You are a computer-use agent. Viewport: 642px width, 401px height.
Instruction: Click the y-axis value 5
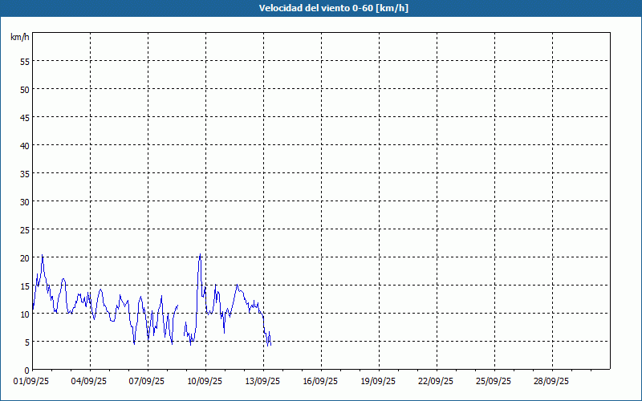(27, 342)
